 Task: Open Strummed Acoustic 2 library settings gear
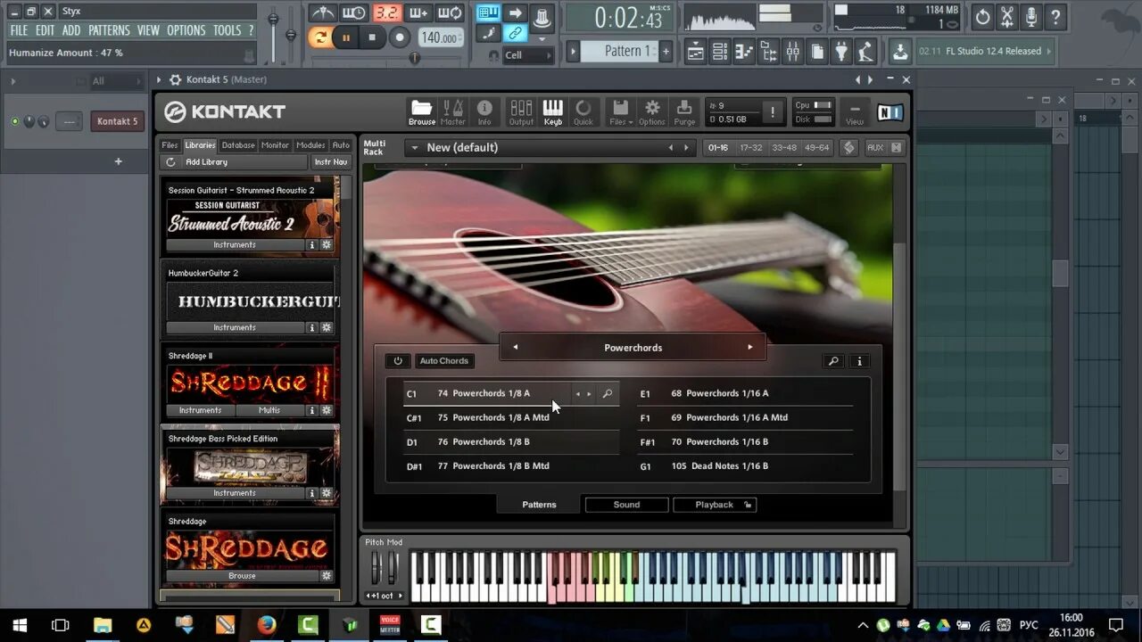point(326,244)
